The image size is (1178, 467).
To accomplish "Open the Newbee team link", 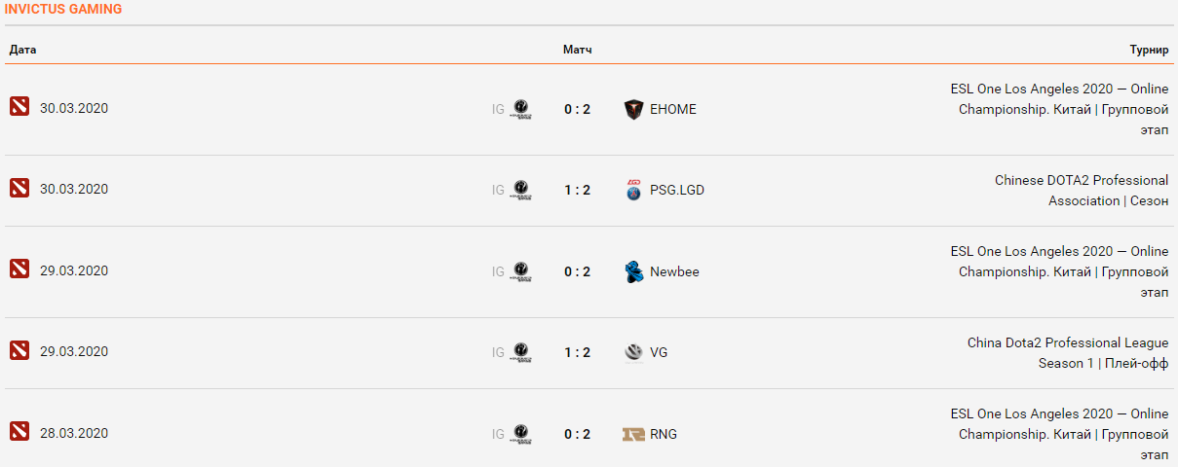I will (674, 271).
